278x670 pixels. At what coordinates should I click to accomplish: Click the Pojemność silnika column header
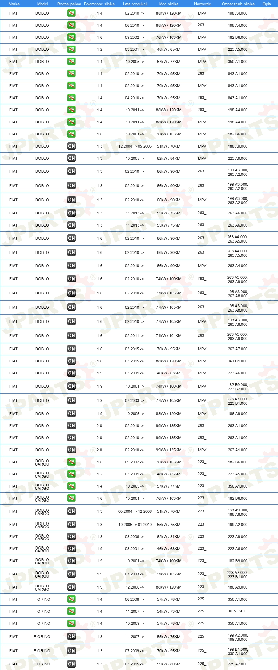pyautogui.click(x=99, y=4)
